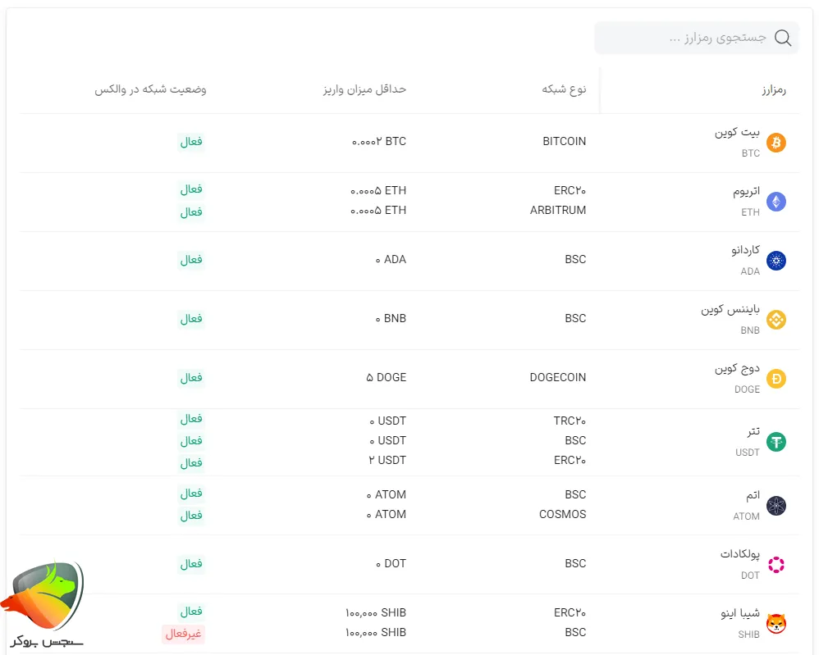
Task: Click the Dogecoin (DOGE) icon
Action: (x=776, y=379)
